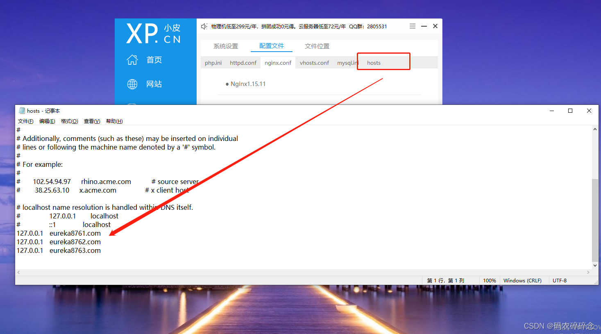Click the vertical scrollbar up arrow in Notepad
Viewport: 601px width, 334px height.
pyautogui.click(x=595, y=129)
